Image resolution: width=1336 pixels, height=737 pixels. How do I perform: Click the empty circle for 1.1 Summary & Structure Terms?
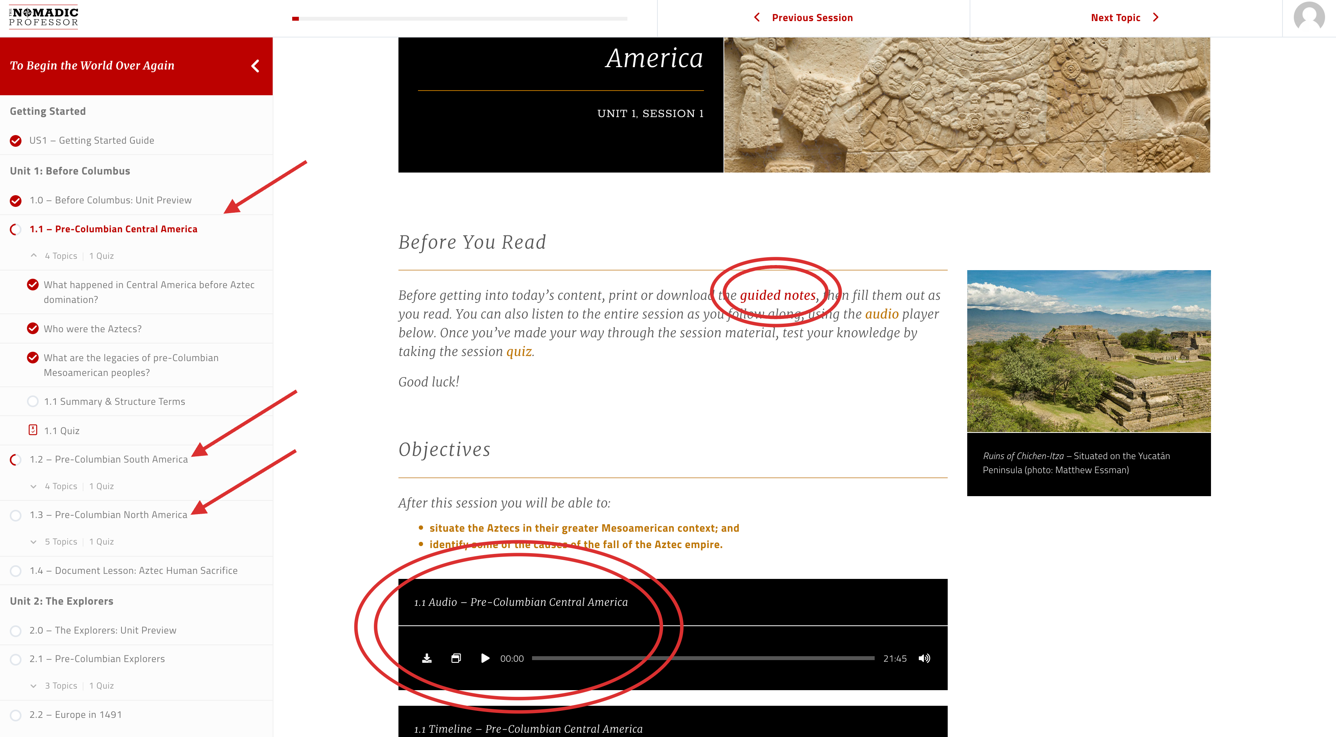[33, 401]
